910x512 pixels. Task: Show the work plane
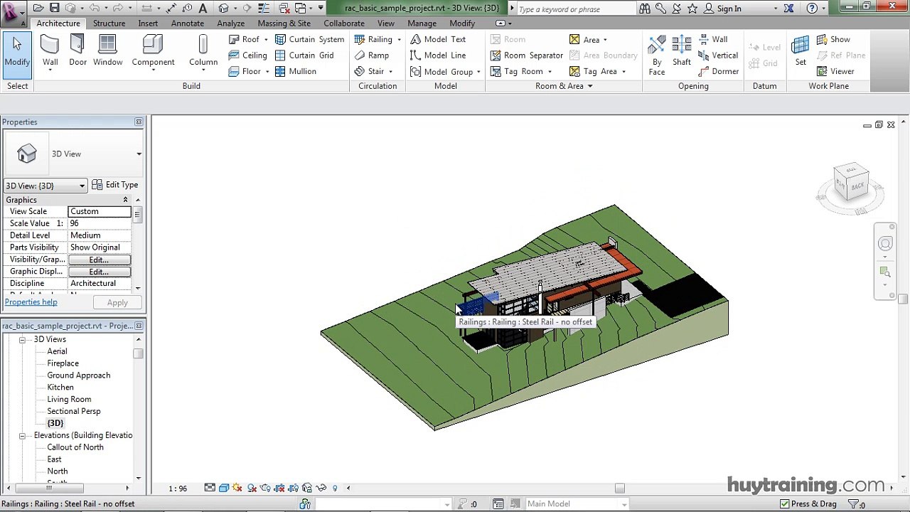coord(833,40)
